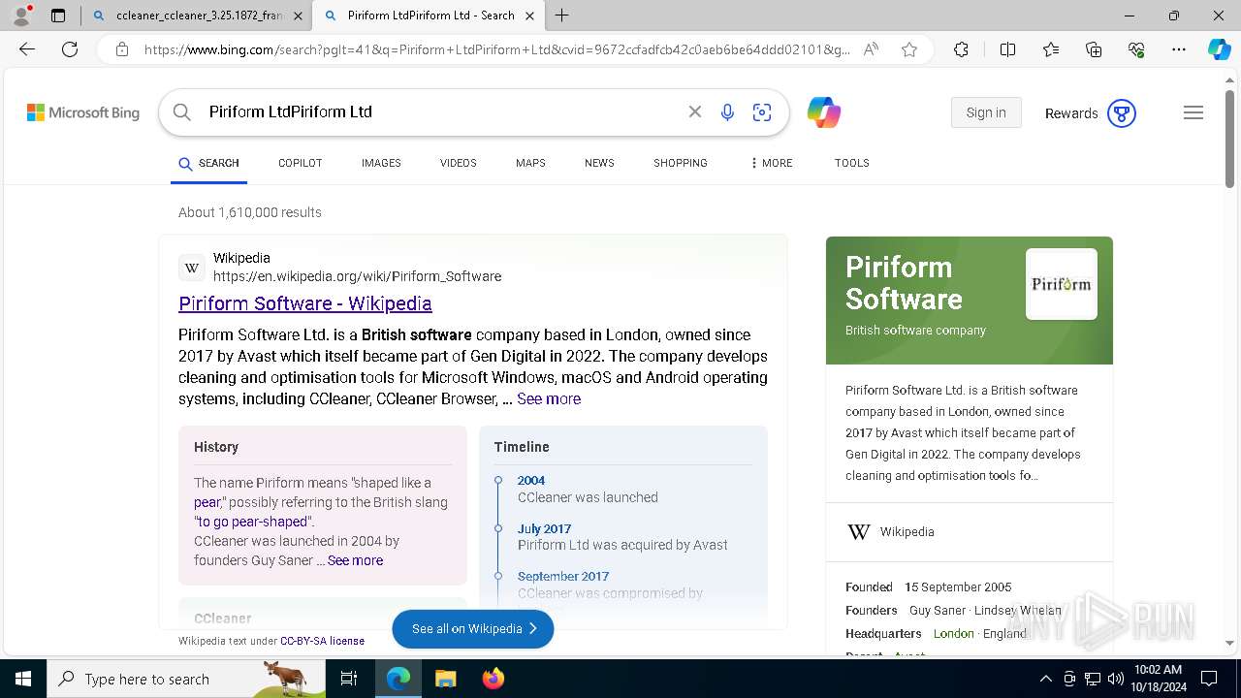Switch to the SHOPPING tab
Image resolution: width=1241 pixels, height=698 pixels.
click(x=681, y=163)
